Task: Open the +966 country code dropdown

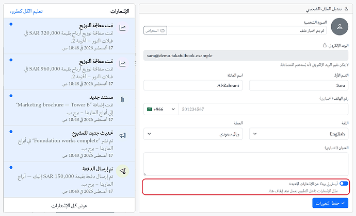Action: click(x=161, y=109)
